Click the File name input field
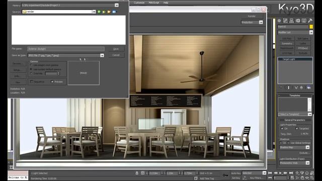Screen dimensions: 322x181 [x=66, y=49]
